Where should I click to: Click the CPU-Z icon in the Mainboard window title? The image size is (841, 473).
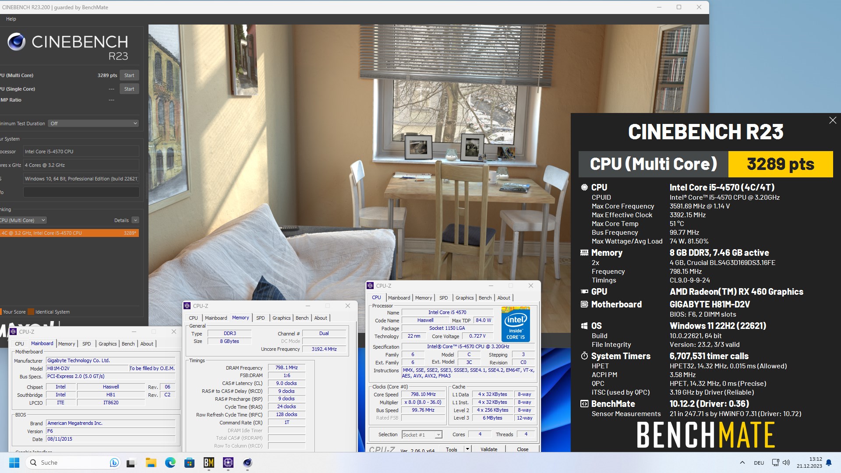click(13, 332)
